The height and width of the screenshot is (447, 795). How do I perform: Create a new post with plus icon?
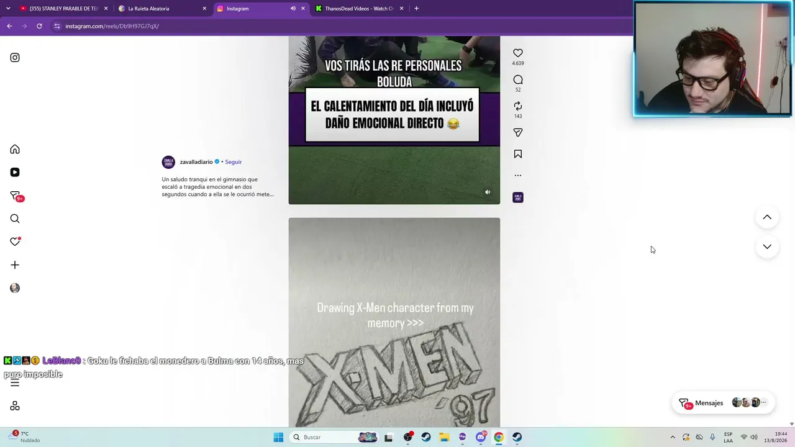click(x=15, y=265)
